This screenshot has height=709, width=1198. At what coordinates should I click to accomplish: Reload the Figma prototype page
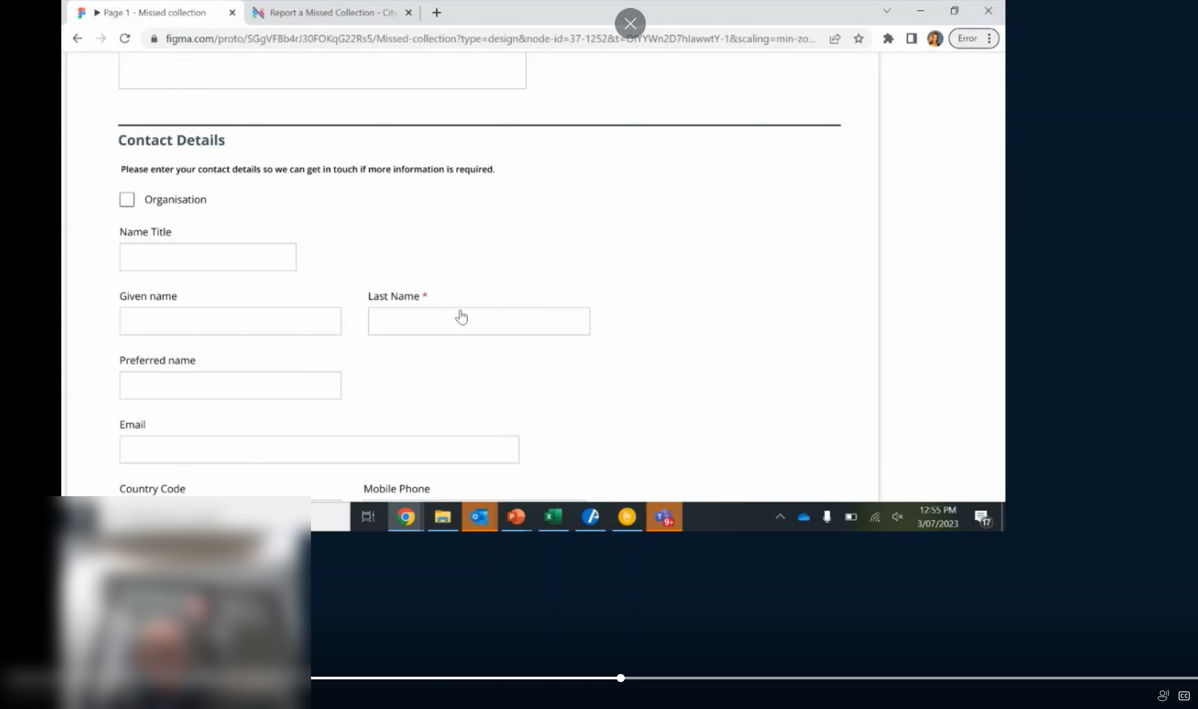tap(125, 39)
